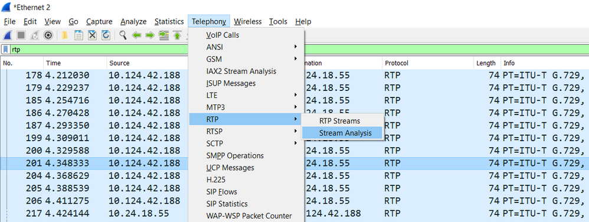This screenshot has height=222, width=589.
Task: Select WAP-WSP Packet Counter
Action: point(246,216)
